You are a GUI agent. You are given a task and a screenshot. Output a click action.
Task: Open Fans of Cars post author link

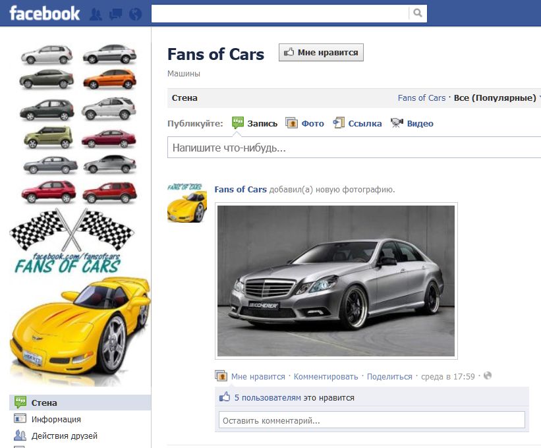coord(241,189)
